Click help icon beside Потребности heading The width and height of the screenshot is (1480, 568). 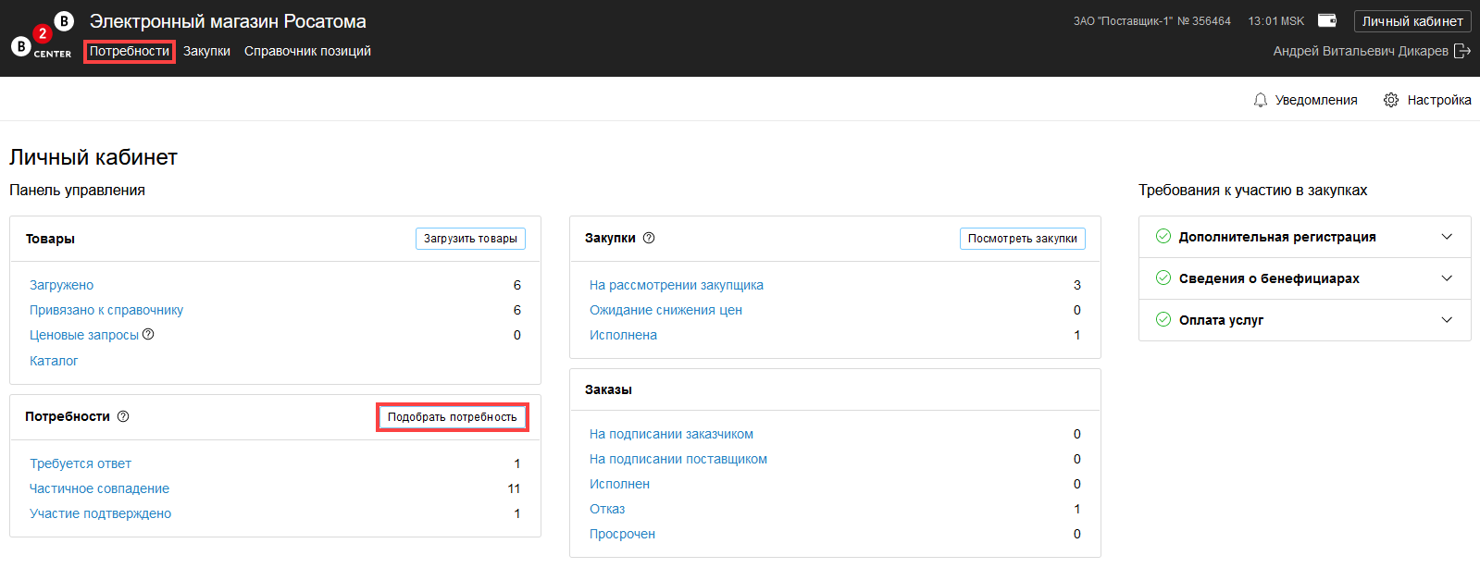pos(123,416)
